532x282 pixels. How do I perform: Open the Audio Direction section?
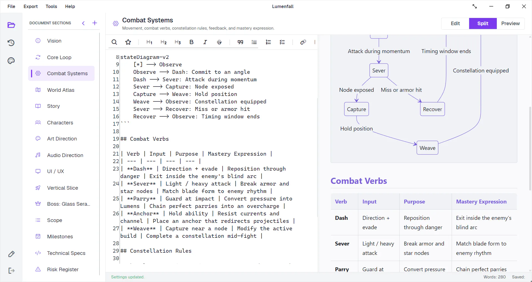click(61, 155)
